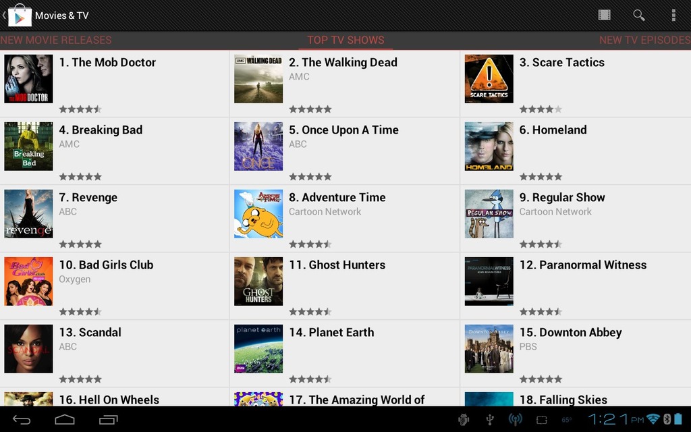The image size is (691, 432).
Task: Tap the star rating of Homeland
Action: pos(541,176)
